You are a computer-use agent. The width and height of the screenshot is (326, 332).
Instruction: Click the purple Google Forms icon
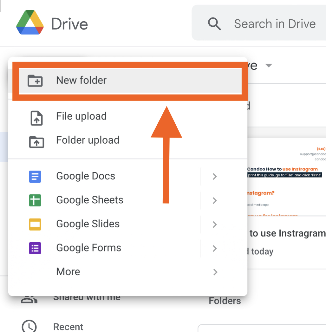35,248
